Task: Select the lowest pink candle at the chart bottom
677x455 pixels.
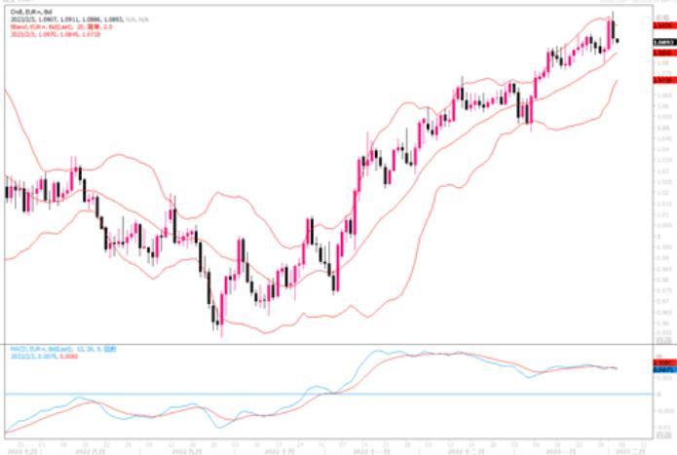Action: pos(220,314)
